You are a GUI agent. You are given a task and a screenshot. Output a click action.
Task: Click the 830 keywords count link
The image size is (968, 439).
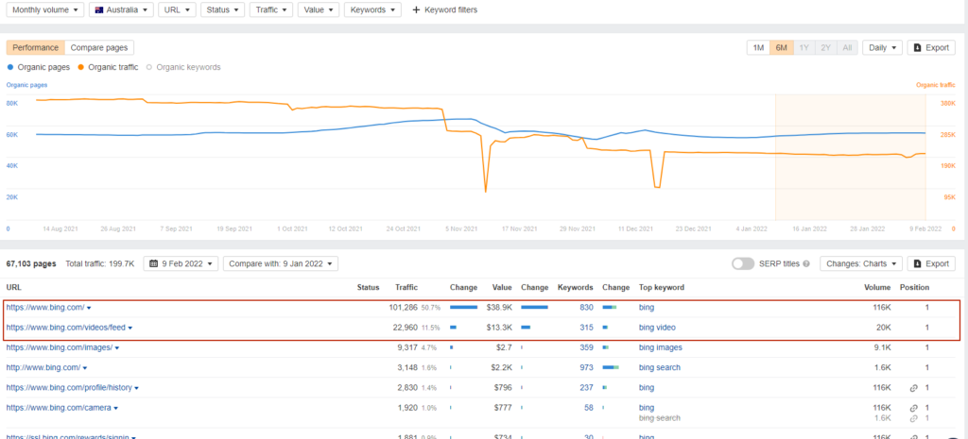click(x=586, y=307)
